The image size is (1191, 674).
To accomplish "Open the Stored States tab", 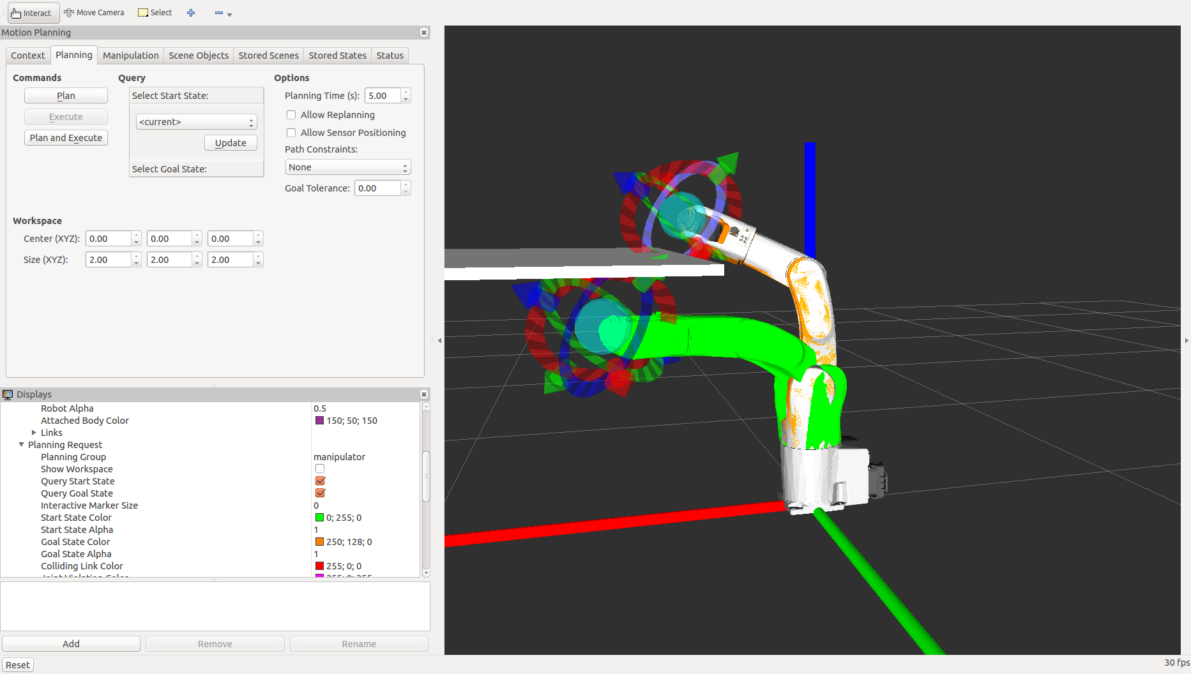I will (337, 56).
